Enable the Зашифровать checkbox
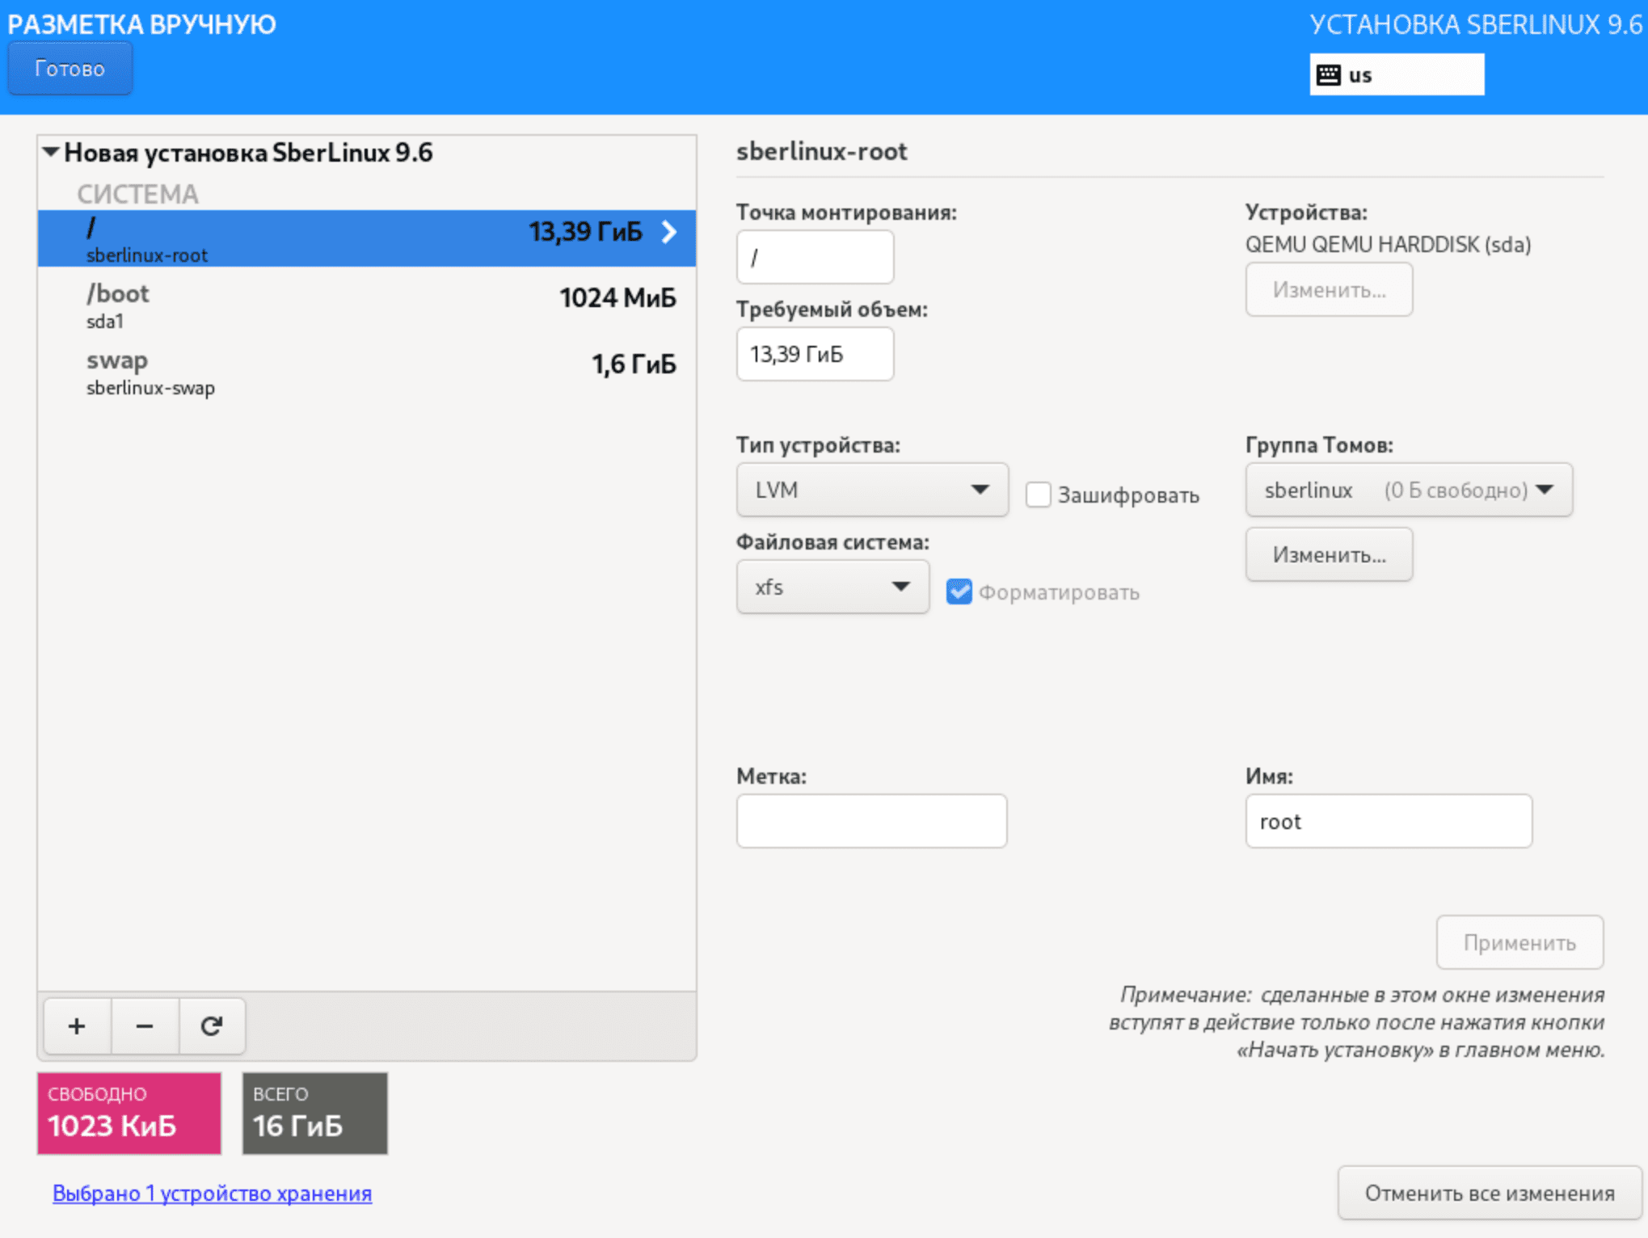 coord(1039,494)
